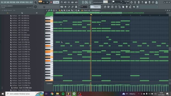Open the Channel rack from toolbar
The height and width of the screenshot is (96, 171).
point(112,7)
